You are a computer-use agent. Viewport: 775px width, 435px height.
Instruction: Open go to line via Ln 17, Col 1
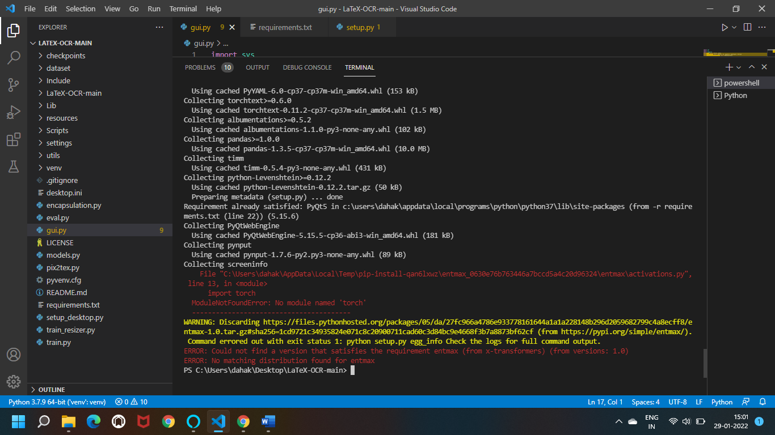click(605, 402)
